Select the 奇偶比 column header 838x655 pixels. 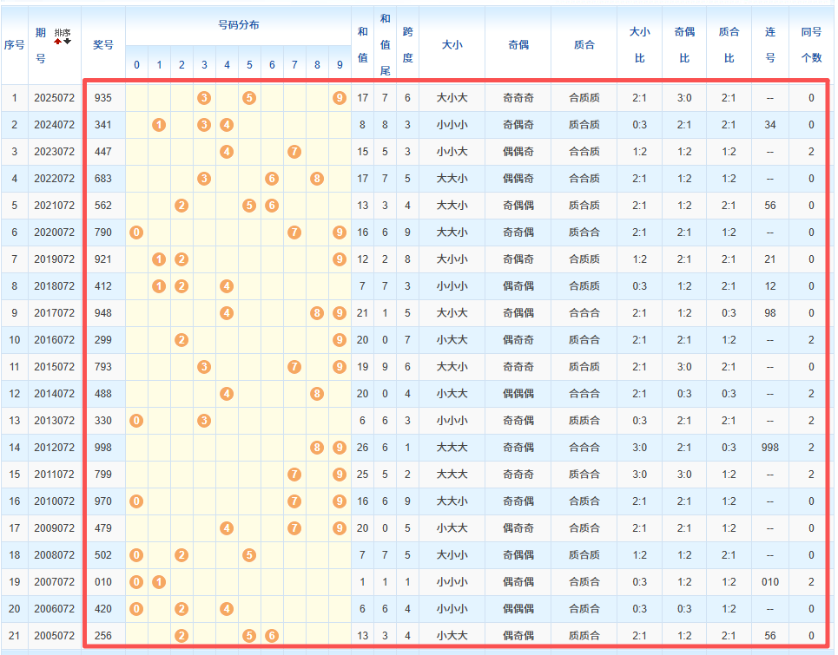point(683,44)
